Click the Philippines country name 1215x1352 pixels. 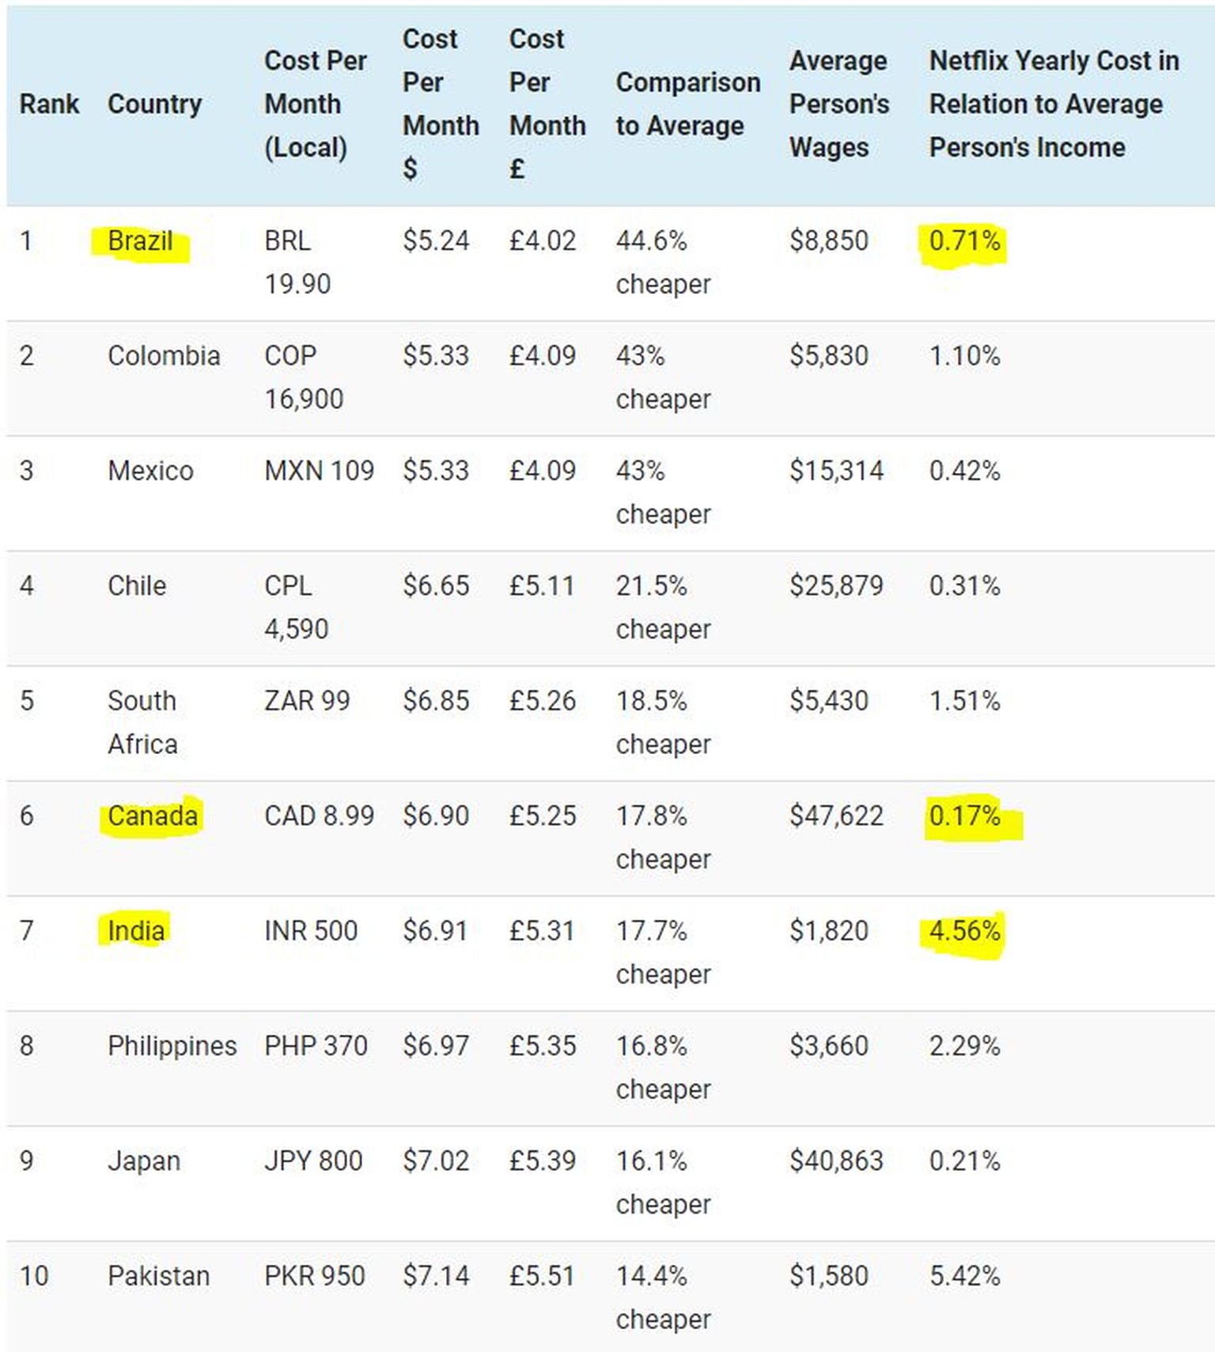[172, 1046]
